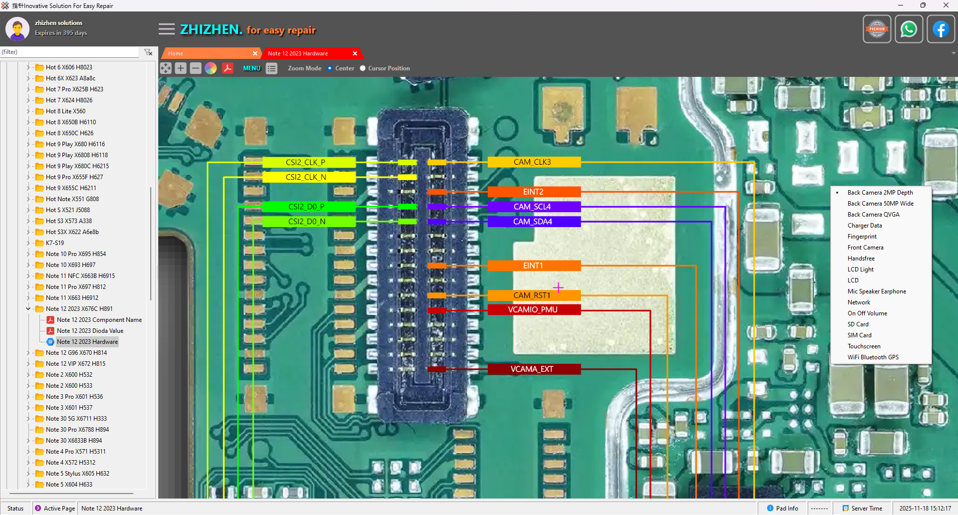Expand the Note 11 Pro X697 H812 folder

click(x=28, y=287)
